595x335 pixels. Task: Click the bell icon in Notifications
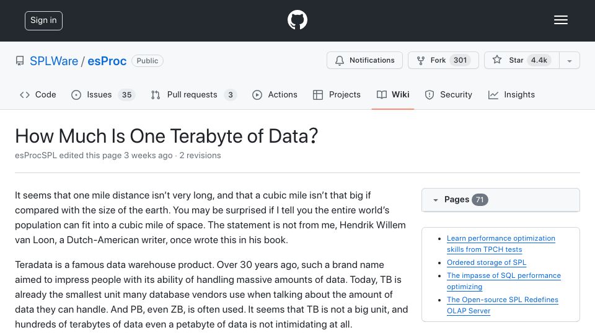(x=340, y=60)
